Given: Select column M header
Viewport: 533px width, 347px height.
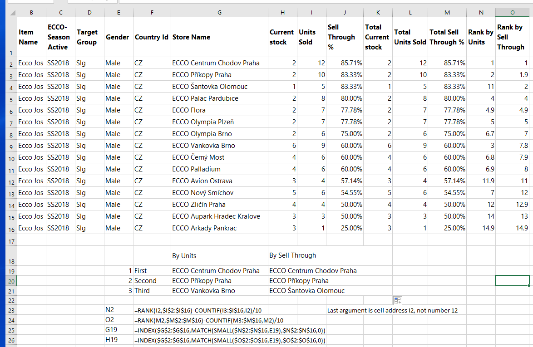Looking at the screenshot, I should click(447, 13).
